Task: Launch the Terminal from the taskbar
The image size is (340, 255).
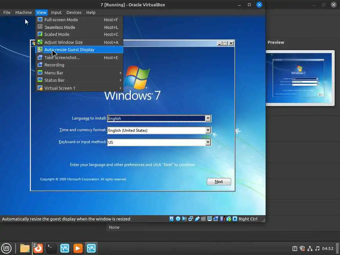Action: pos(51,248)
